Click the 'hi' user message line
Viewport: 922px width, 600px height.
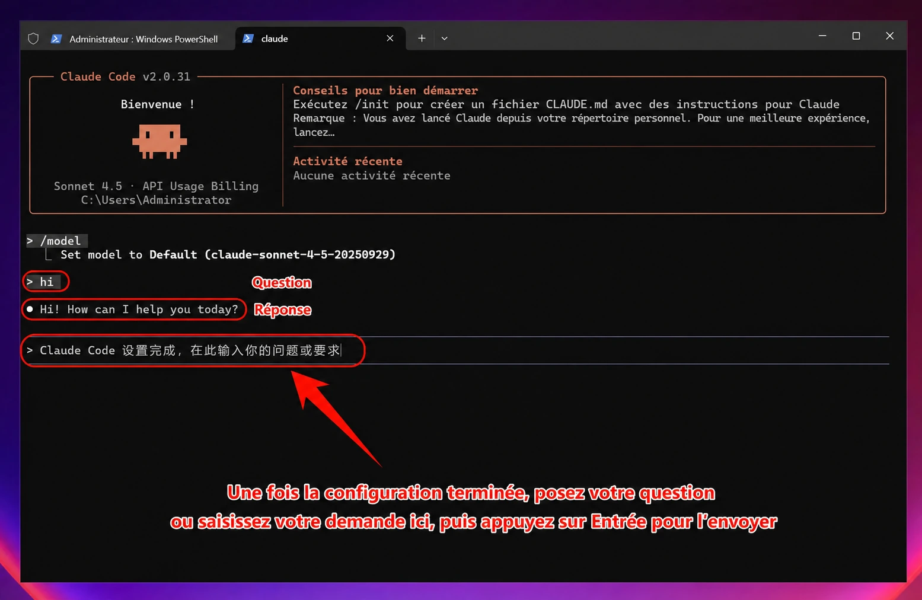(x=43, y=282)
